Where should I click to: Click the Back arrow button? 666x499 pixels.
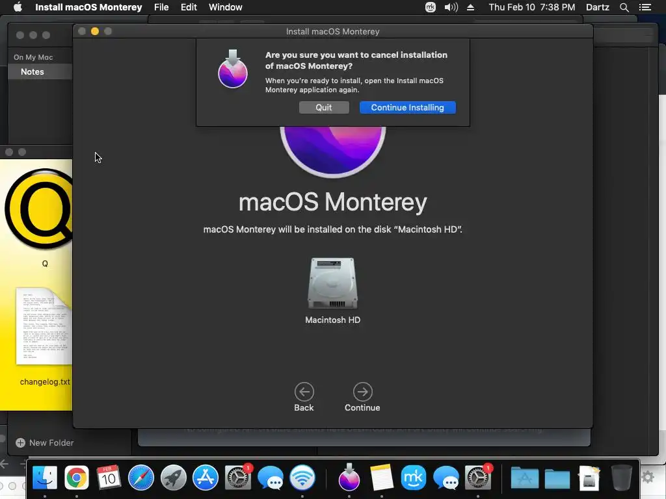(x=304, y=392)
